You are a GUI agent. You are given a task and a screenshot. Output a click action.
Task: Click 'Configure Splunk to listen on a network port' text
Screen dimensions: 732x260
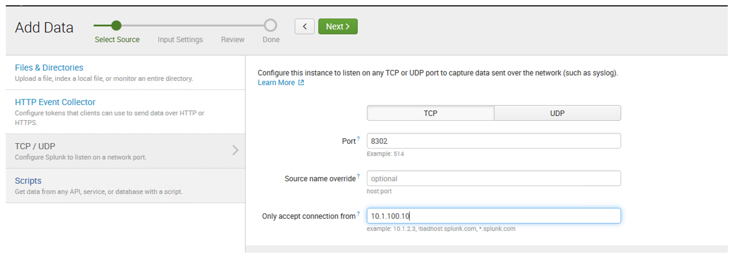coord(81,157)
